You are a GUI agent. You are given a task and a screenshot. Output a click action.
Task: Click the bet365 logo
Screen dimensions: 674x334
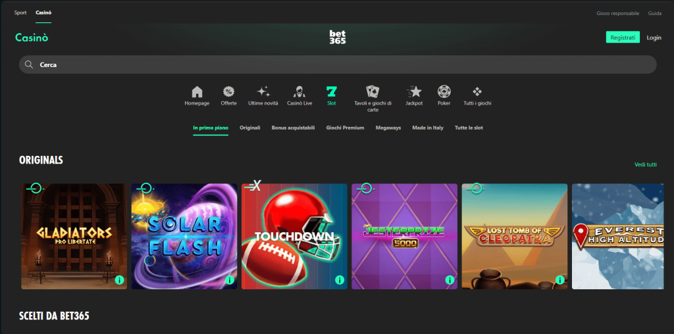338,37
